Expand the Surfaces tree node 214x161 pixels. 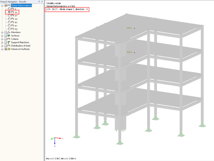pyautogui.click(x=2, y=36)
